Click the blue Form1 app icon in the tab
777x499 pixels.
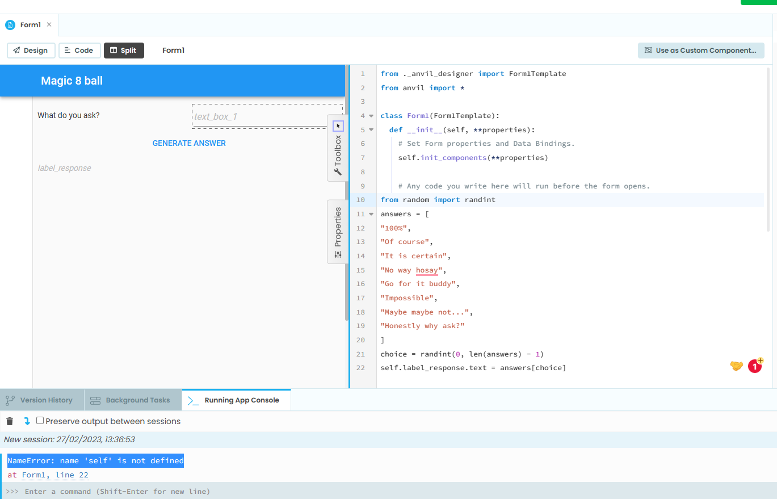click(x=10, y=24)
